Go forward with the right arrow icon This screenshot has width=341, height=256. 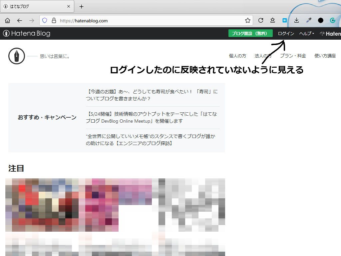(32, 21)
